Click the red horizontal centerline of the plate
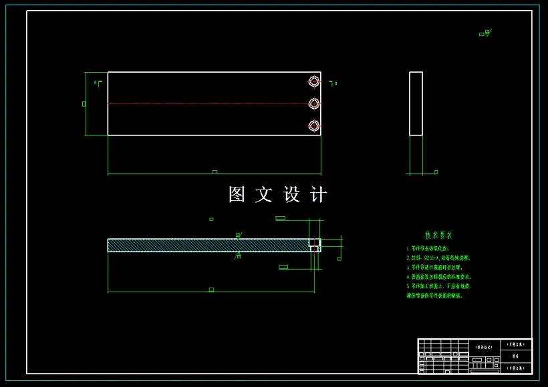The width and height of the screenshot is (548, 387). pos(209,103)
